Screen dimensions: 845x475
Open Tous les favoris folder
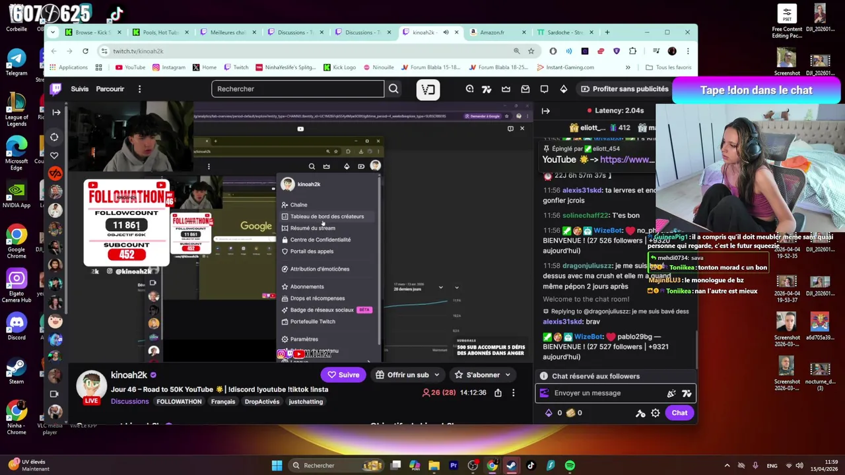[668, 67]
